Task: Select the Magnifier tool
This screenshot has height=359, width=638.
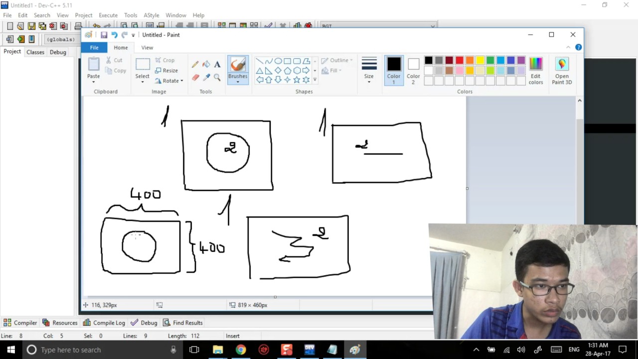Action: [217, 77]
